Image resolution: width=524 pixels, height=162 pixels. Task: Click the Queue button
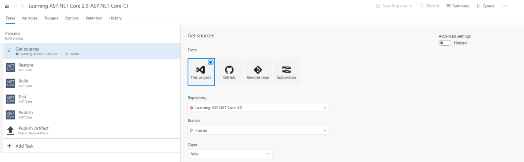tap(485, 6)
